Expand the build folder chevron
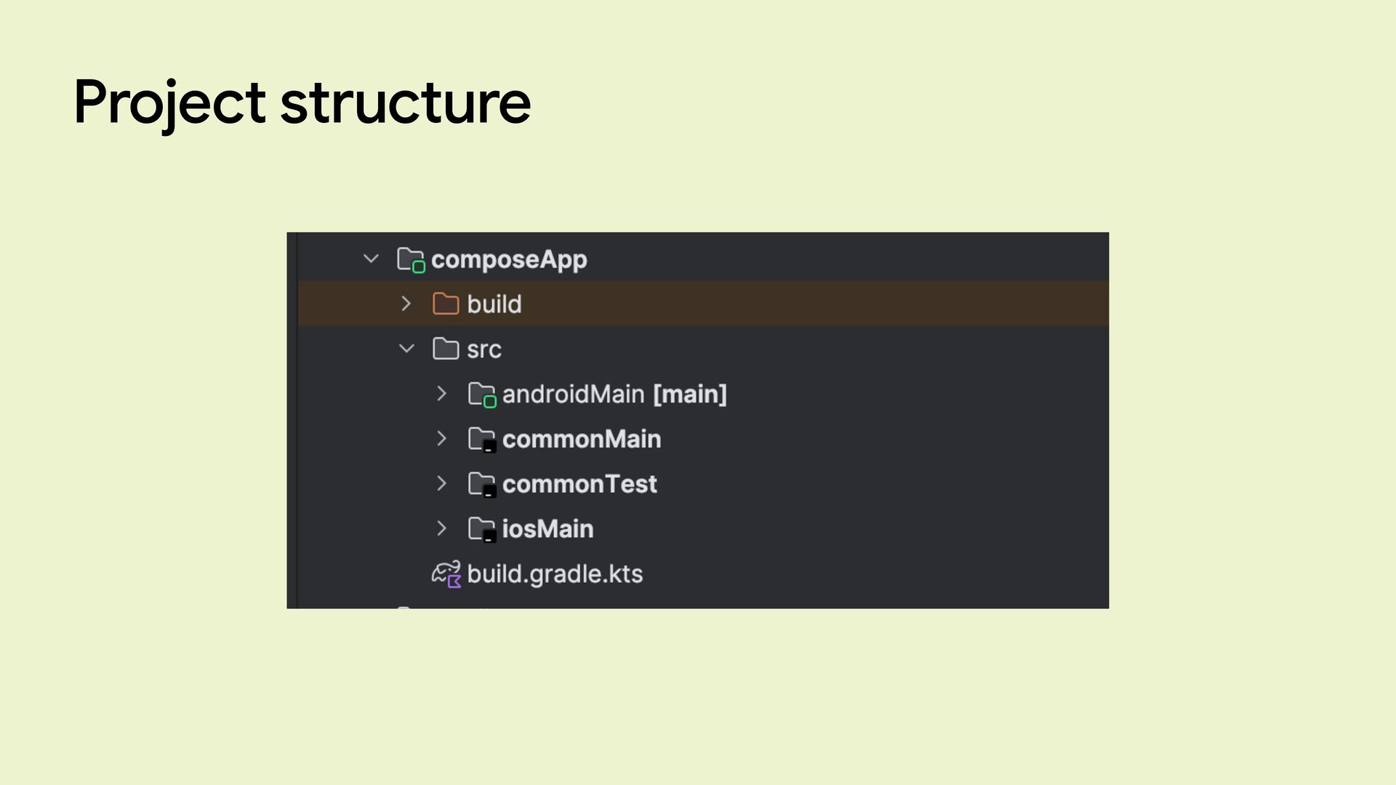This screenshot has height=785, width=1396. click(x=406, y=304)
